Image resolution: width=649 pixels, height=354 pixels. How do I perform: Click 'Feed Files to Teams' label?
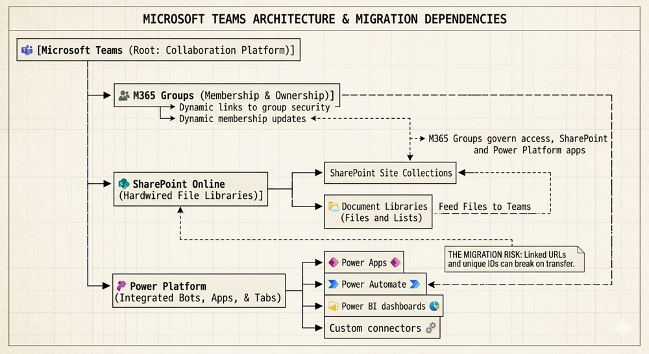pyautogui.click(x=485, y=207)
